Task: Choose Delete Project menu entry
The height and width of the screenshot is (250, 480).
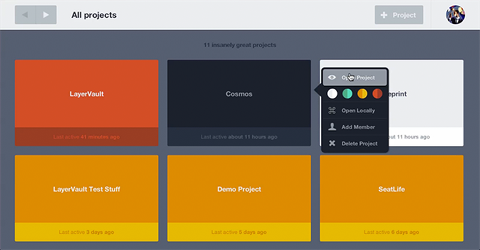Action: (355, 144)
